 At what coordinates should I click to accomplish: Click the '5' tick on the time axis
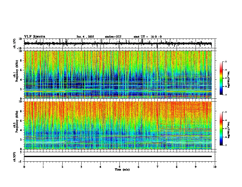click(119, 167)
